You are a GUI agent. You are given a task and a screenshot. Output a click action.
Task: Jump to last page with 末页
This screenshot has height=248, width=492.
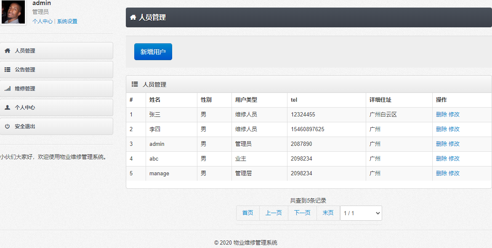(328, 213)
